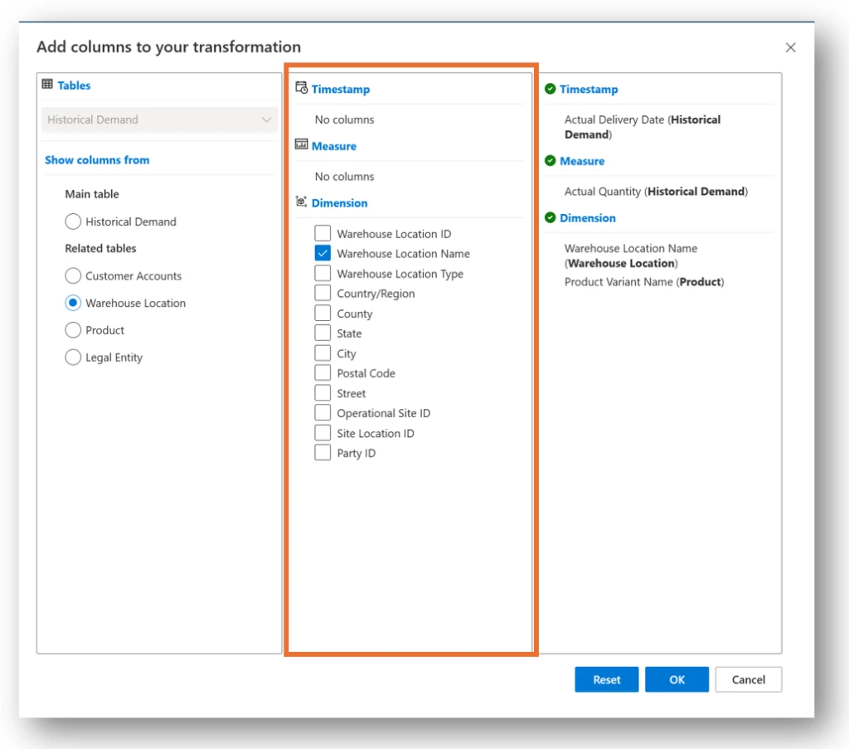Choose the Legal Entity radio button
Viewport: 849px width, 749px height.
click(73, 357)
